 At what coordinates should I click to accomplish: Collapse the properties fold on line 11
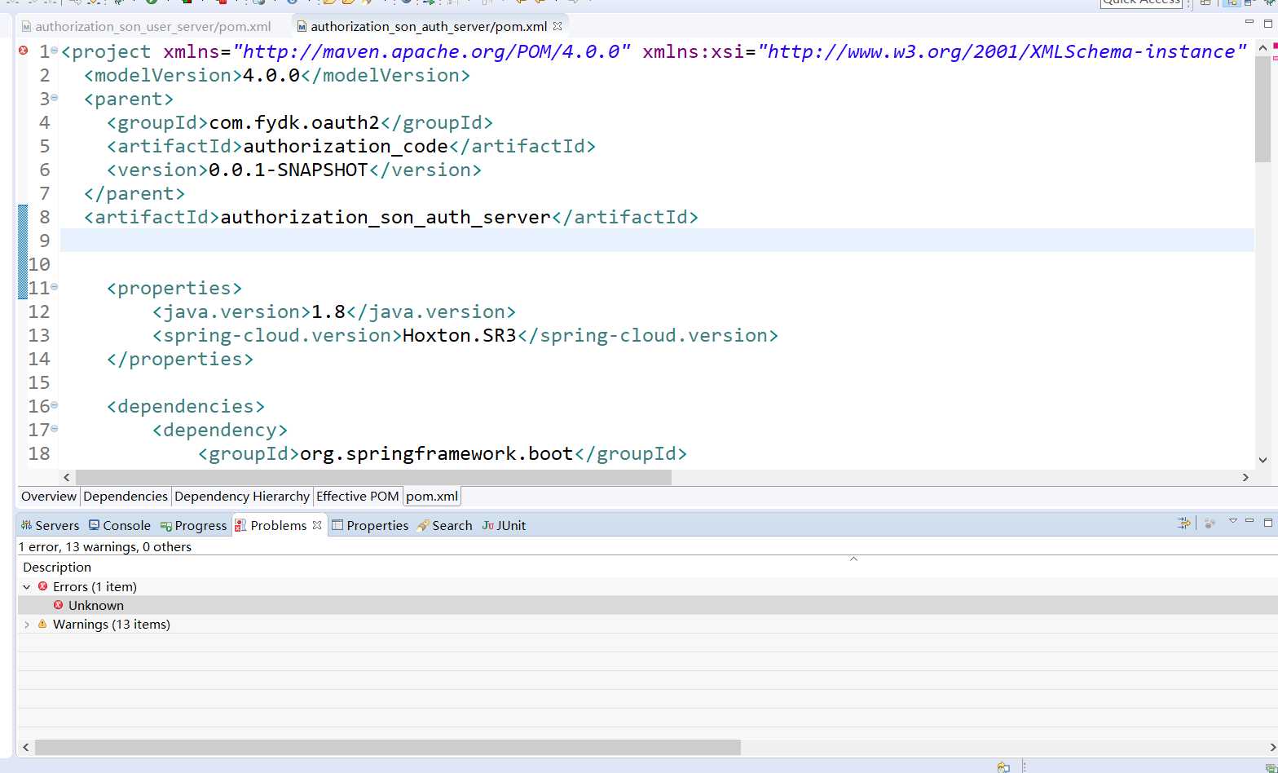point(55,287)
